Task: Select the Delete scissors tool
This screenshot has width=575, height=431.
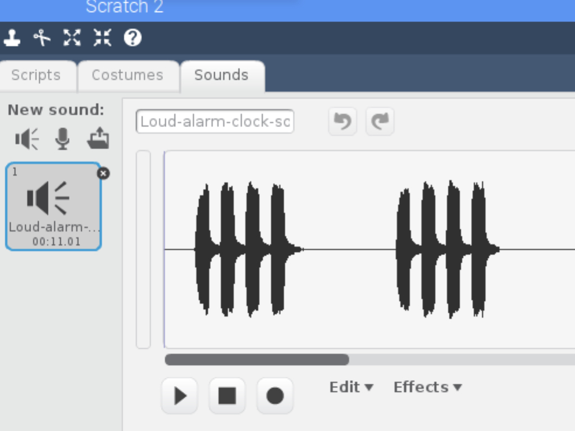Action: click(42, 38)
